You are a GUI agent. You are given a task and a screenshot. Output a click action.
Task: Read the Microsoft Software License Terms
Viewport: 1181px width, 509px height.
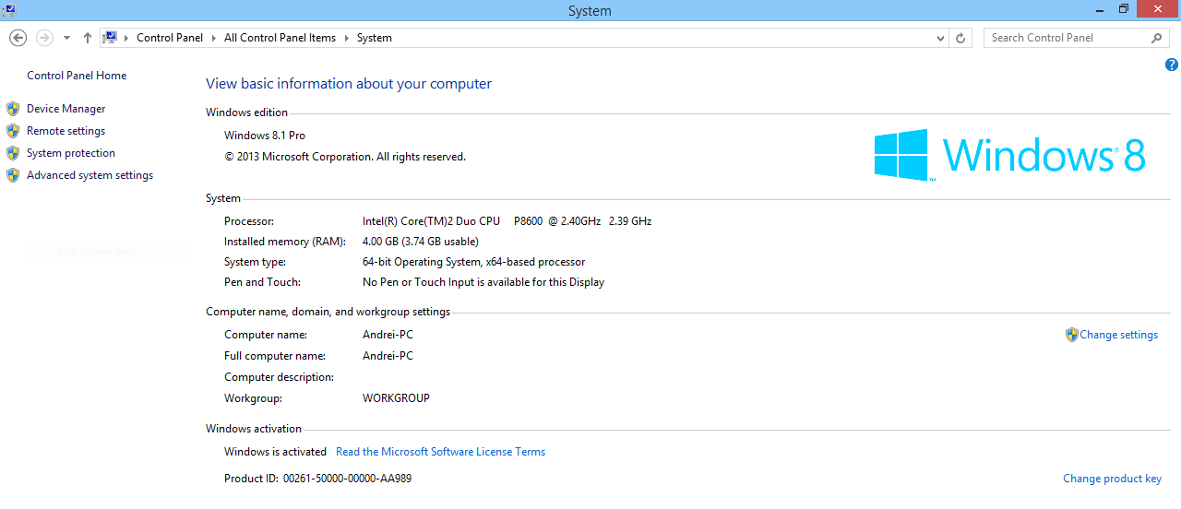click(x=440, y=452)
